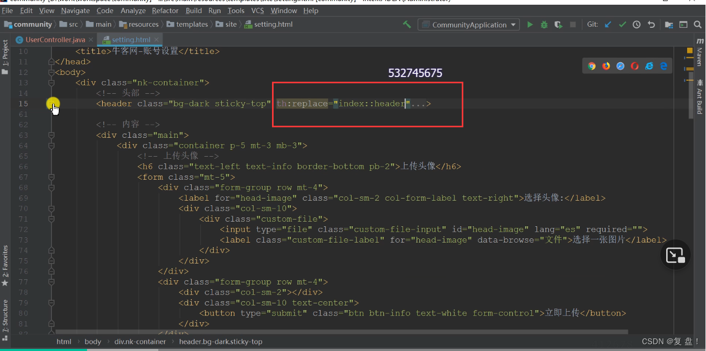Show Git history clock icon
706x351 pixels.
[636, 25]
